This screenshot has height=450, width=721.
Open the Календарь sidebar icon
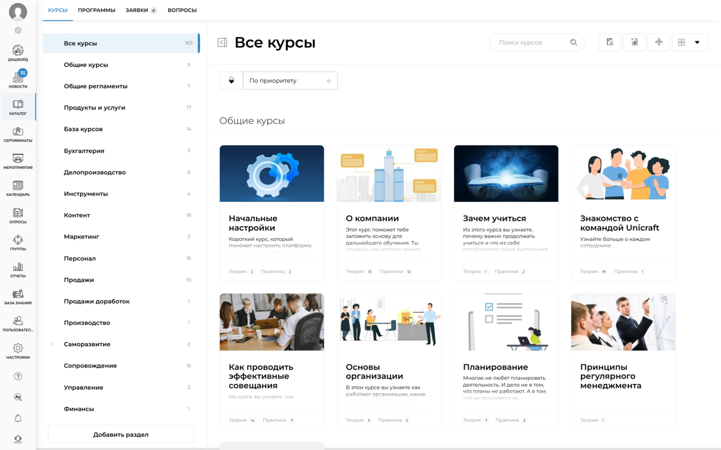pyautogui.click(x=18, y=189)
